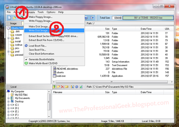The width and height of the screenshot is (179, 127).
Task: Expand the dists folder in image tree
Action: pyautogui.click(x=9, y=38)
